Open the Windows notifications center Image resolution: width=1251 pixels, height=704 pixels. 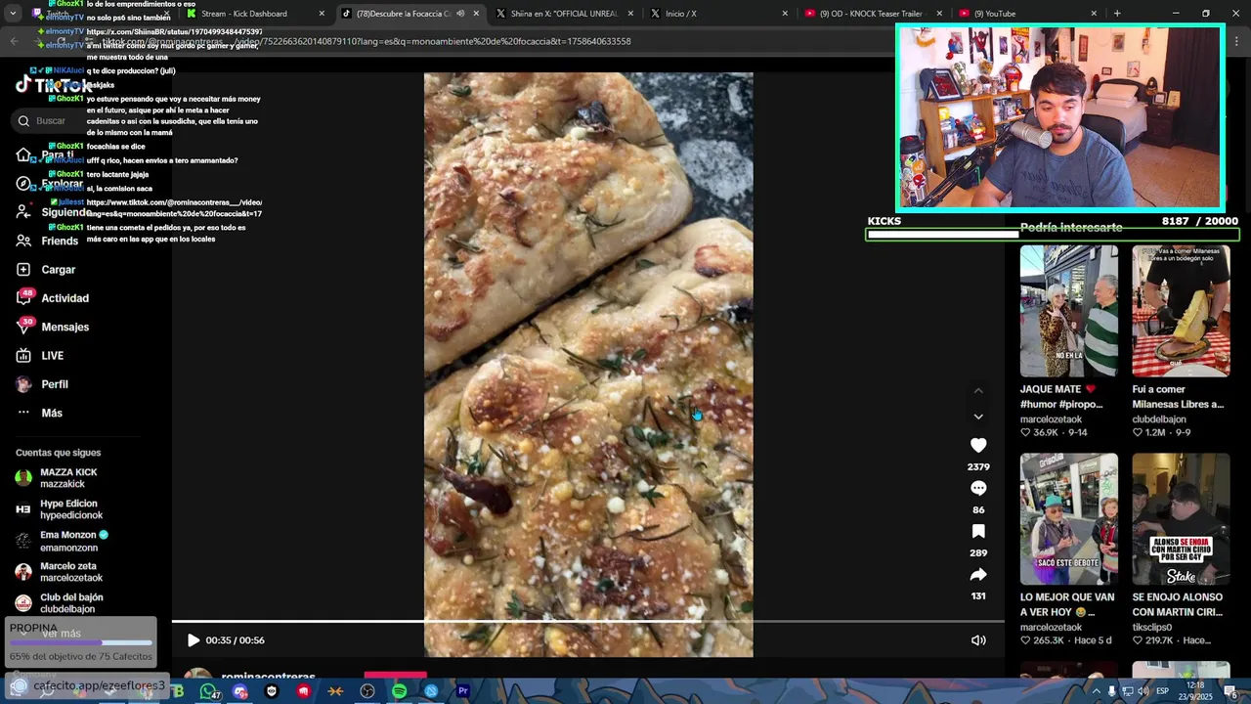1230,691
